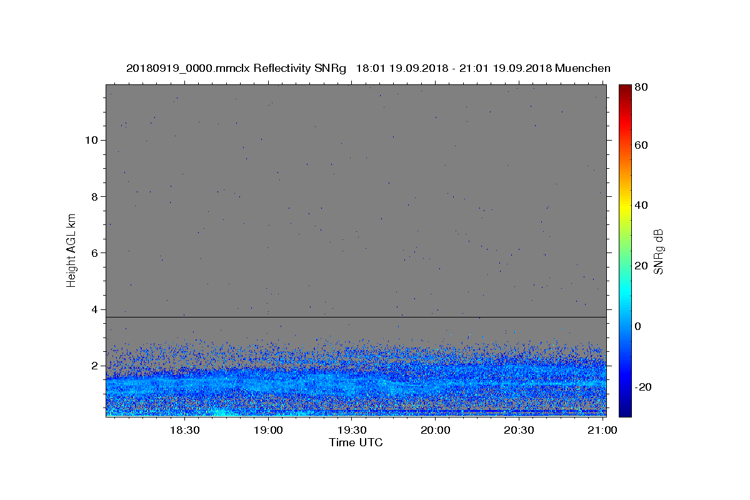Click the colorbar value 40
Image resolution: width=750 pixels, height=500 pixels.
click(x=641, y=205)
